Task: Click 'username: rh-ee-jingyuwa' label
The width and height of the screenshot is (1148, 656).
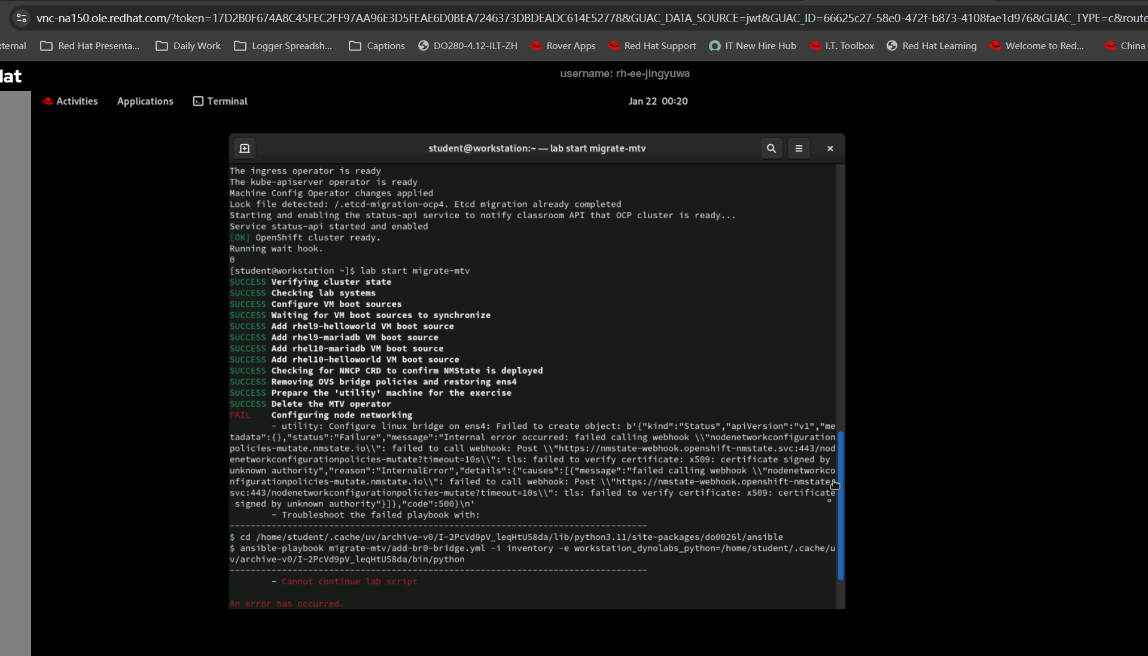Action: click(x=625, y=74)
